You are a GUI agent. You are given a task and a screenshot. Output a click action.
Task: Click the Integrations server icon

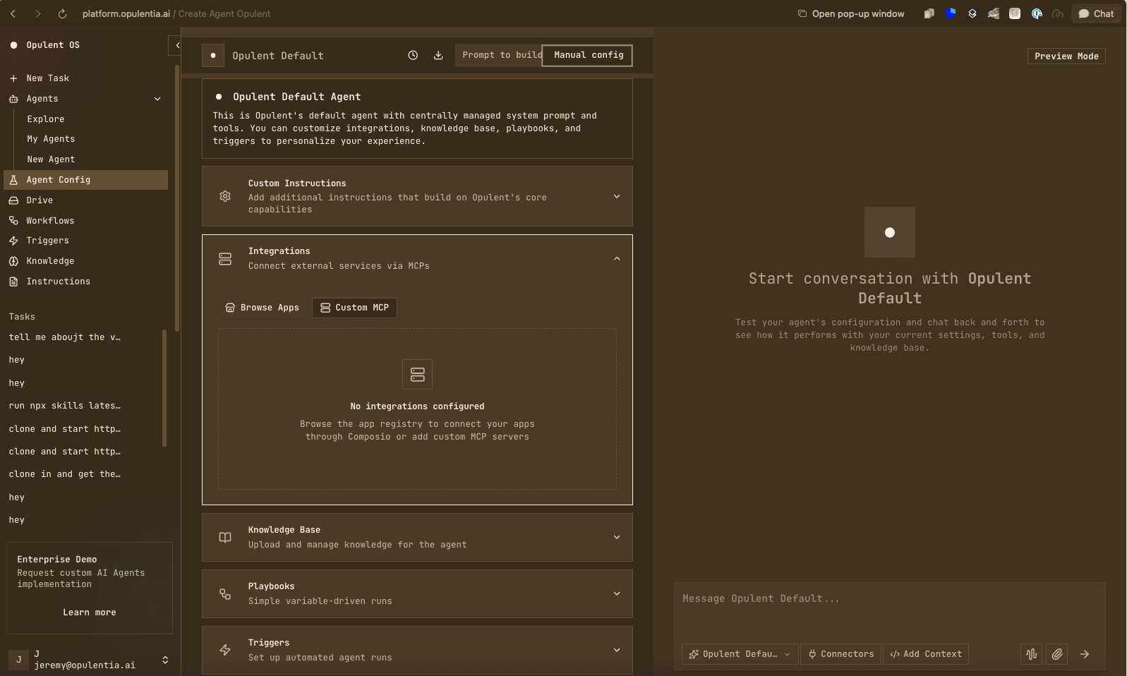click(225, 259)
